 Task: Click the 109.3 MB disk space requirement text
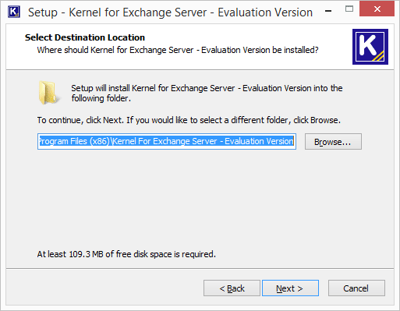[x=126, y=254]
